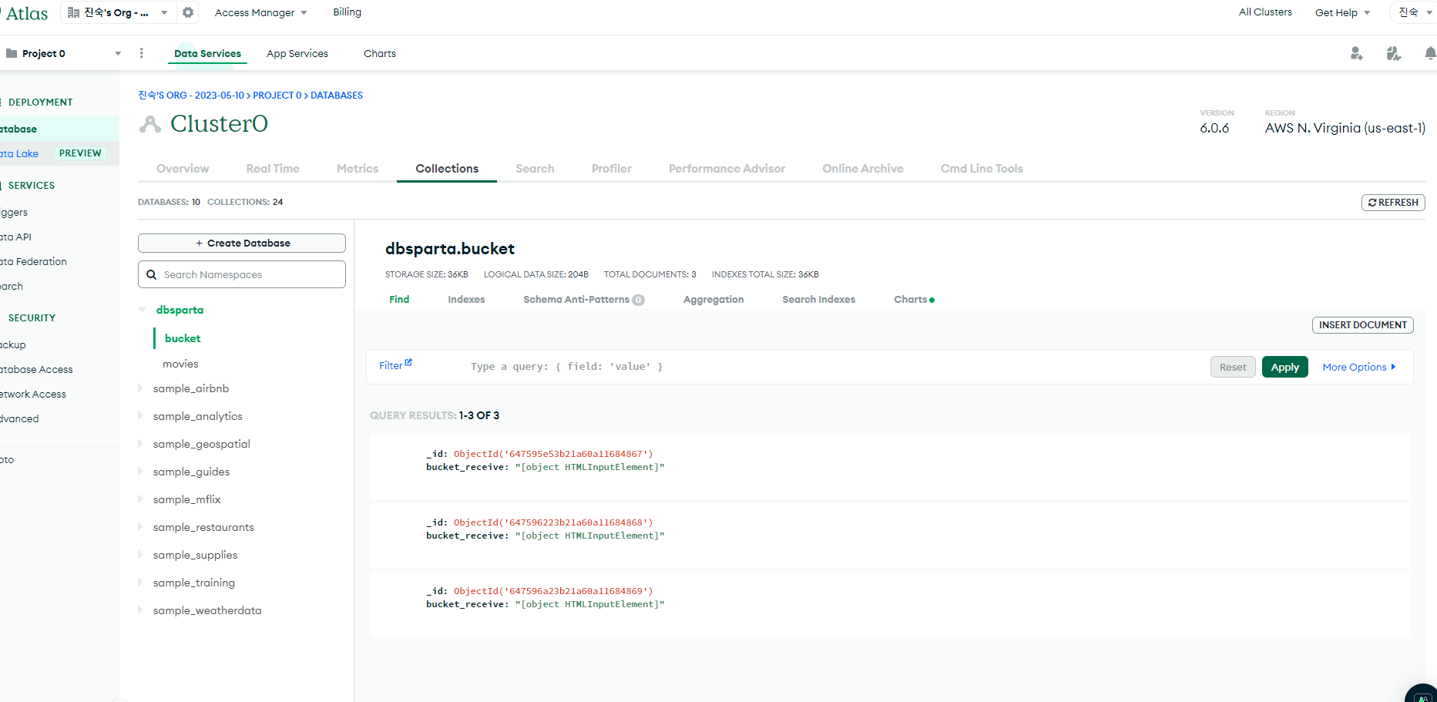
Task: Open the cluster Search tab
Action: (x=535, y=168)
